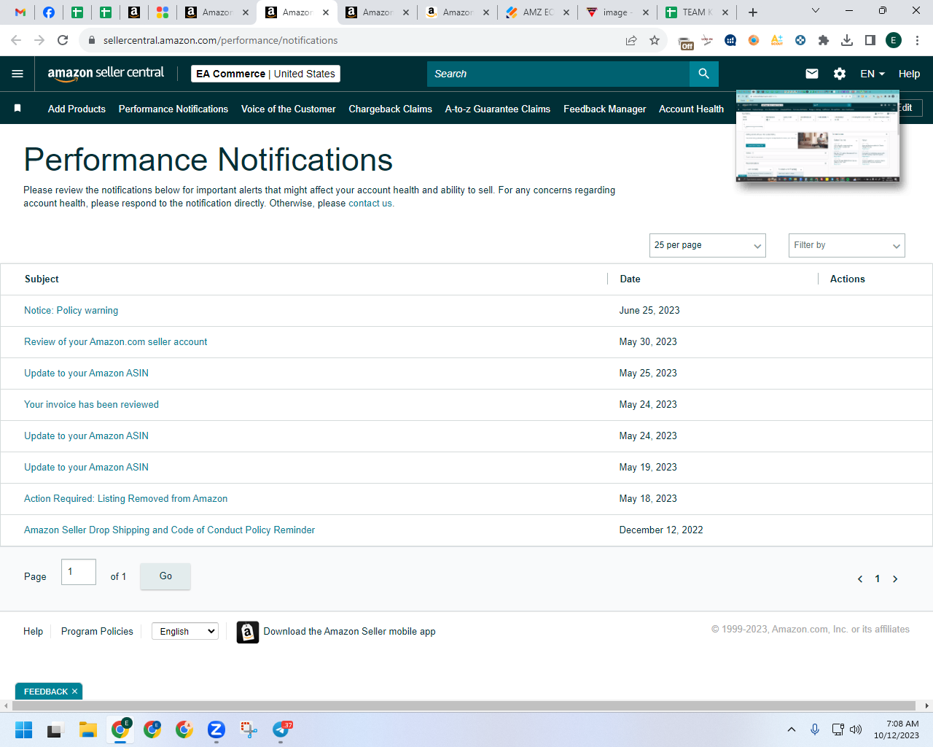Viewport: 933px width, 747px height.
Task: Open the Gmail pinned tab
Action: tap(20, 12)
